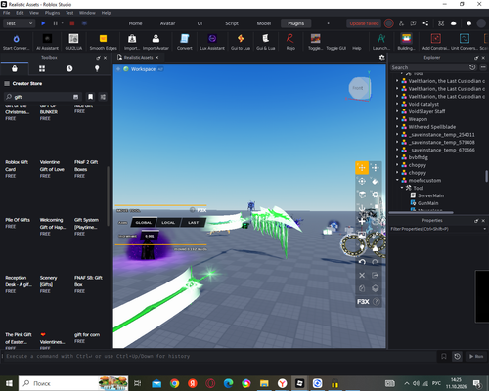
Task: Switch to the Home ribbon tab
Action: pyautogui.click(x=135, y=23)
